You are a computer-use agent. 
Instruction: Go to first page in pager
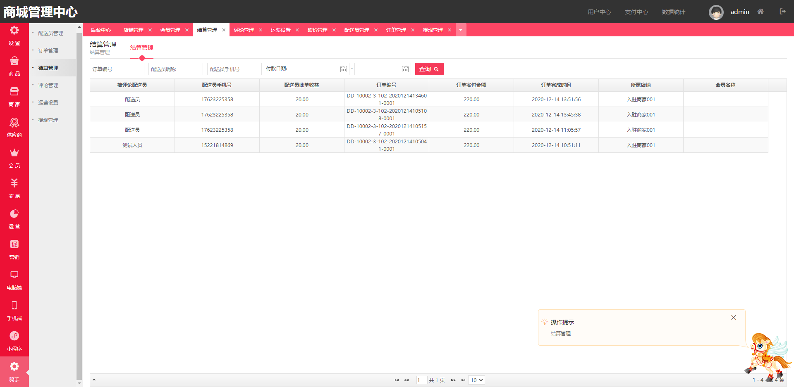click(x=397, y=380)
